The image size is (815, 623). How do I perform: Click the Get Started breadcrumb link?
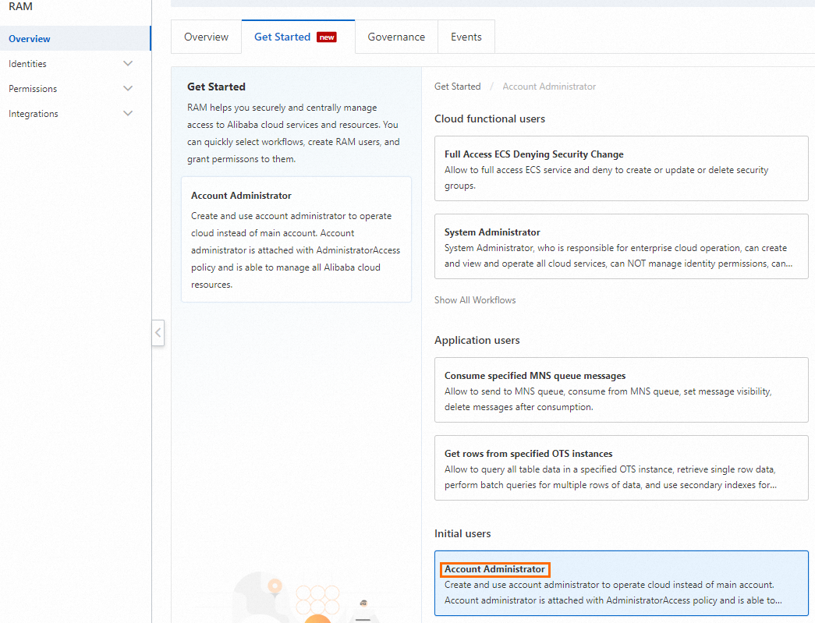coord(457,87)
